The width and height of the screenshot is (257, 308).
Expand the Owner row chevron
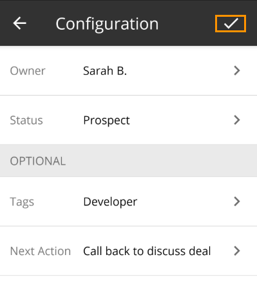(x=237, y=70)
